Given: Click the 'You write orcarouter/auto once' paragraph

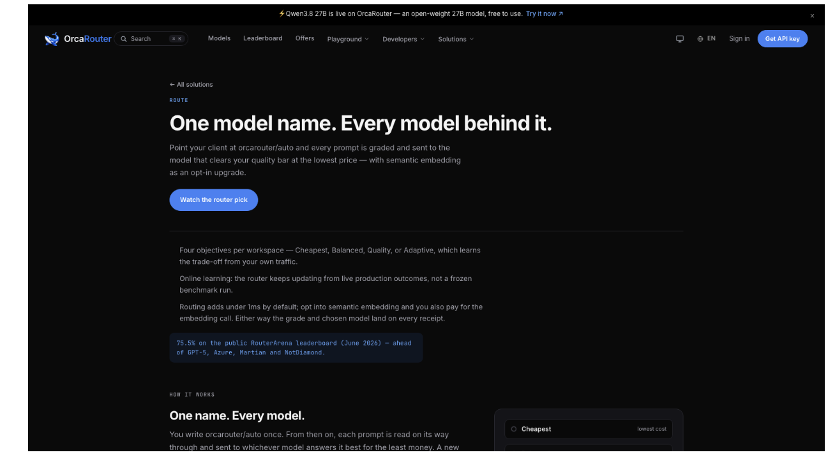Looking at the screenshot, I should pos(315,441).
